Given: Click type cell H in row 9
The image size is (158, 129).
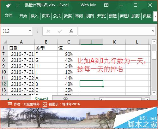Looking at the screenshot, I should click(46, 66).
